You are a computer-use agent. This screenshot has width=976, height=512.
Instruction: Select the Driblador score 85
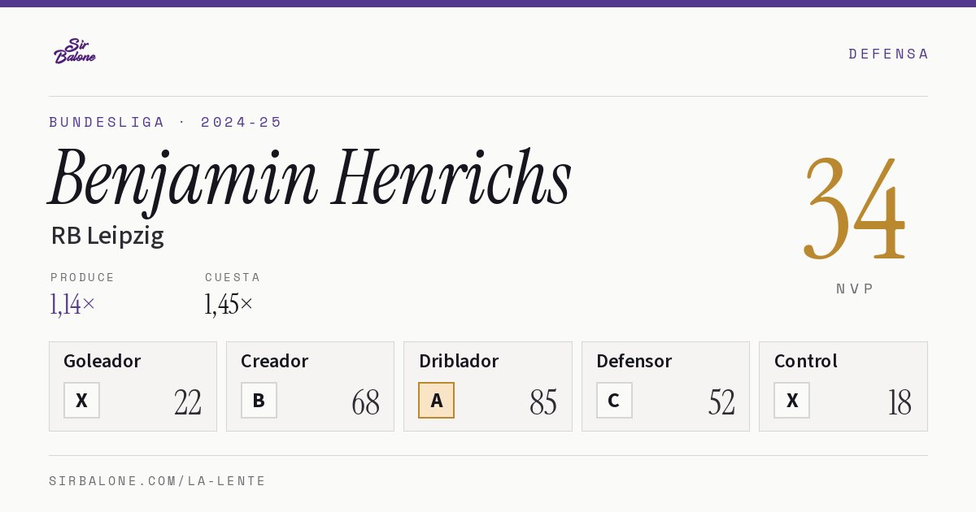[543, 402]
